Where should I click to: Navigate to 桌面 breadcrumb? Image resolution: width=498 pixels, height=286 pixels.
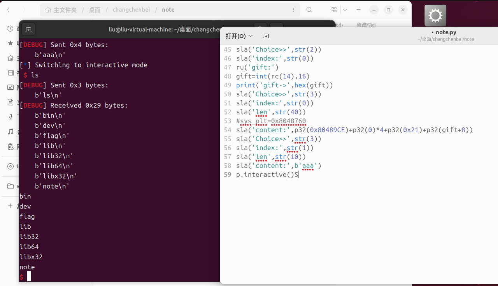tap(95, 10)
